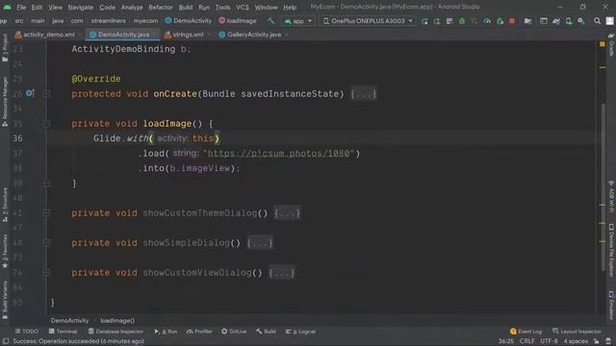616x346 pixels.
Task: Open the Project side tool window
Action: click(5, 47)
